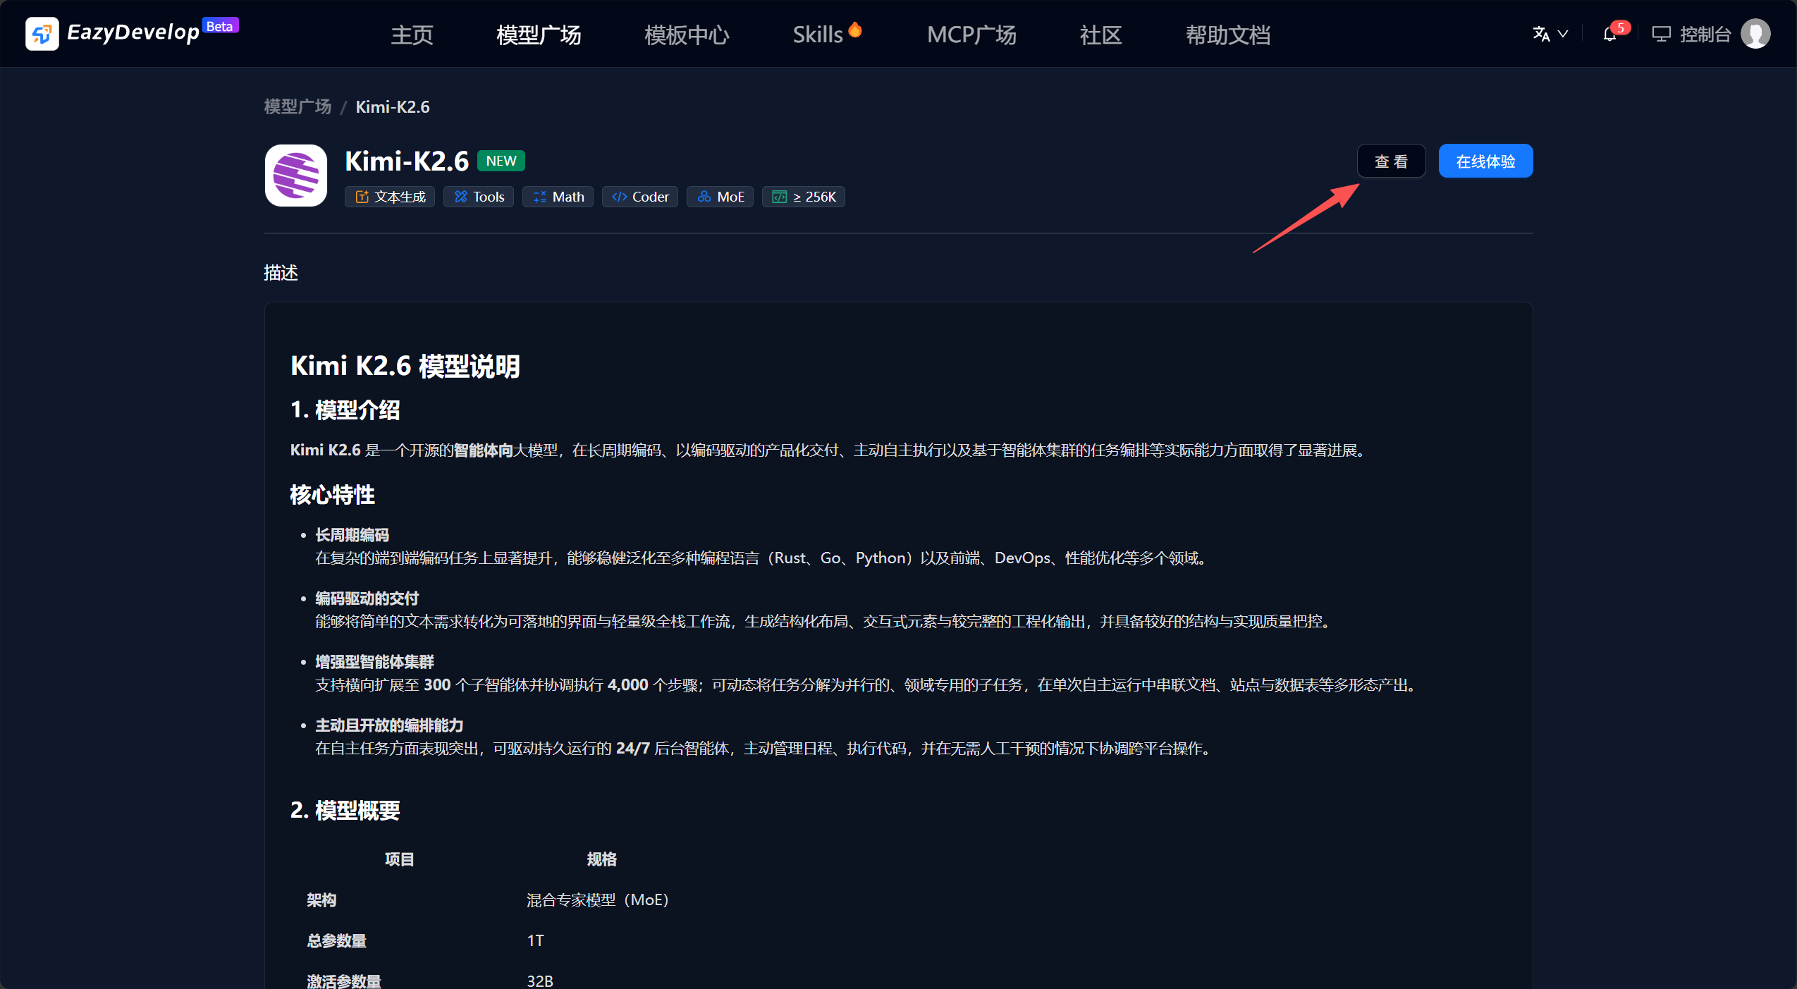
Task: Click the 规格 table header
Action: click(601, 859)
